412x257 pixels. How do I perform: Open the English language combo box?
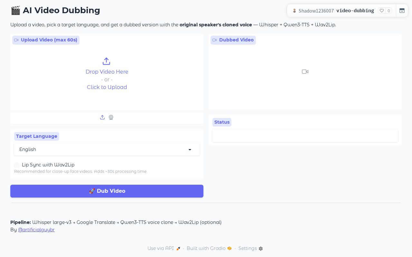tap(107, 149)
